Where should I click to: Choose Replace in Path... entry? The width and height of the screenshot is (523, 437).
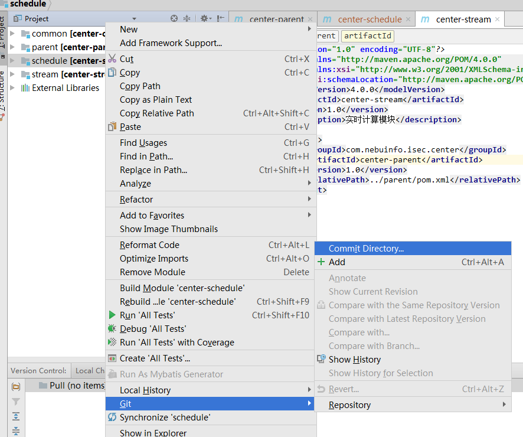[210, 170]
